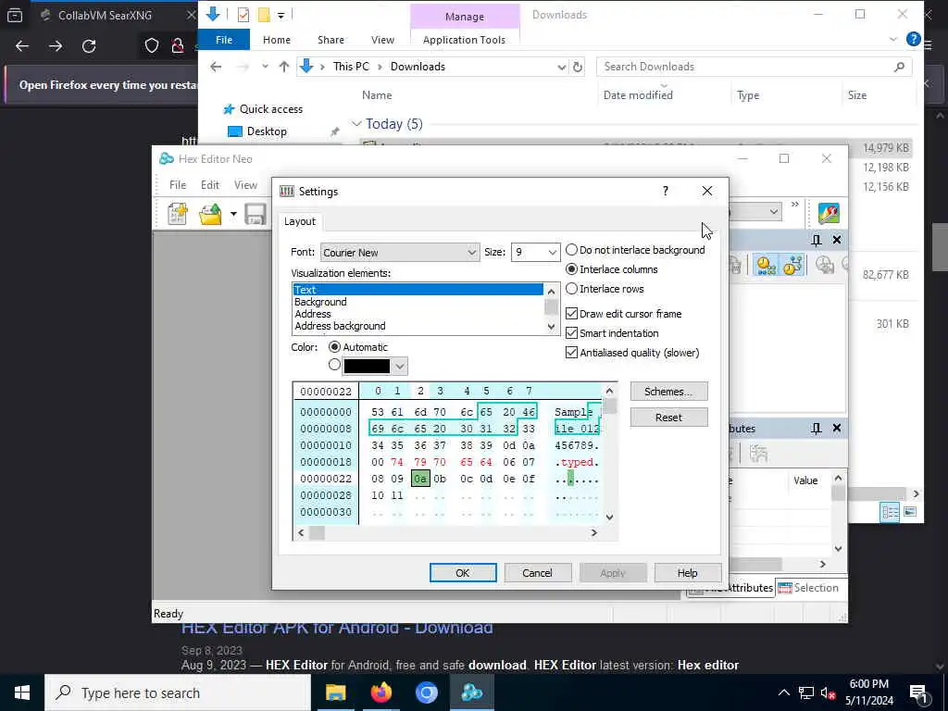Toggle Draw edit cursor frame checkbox
The height and width of the screenshot is (711, 948).
571,313
